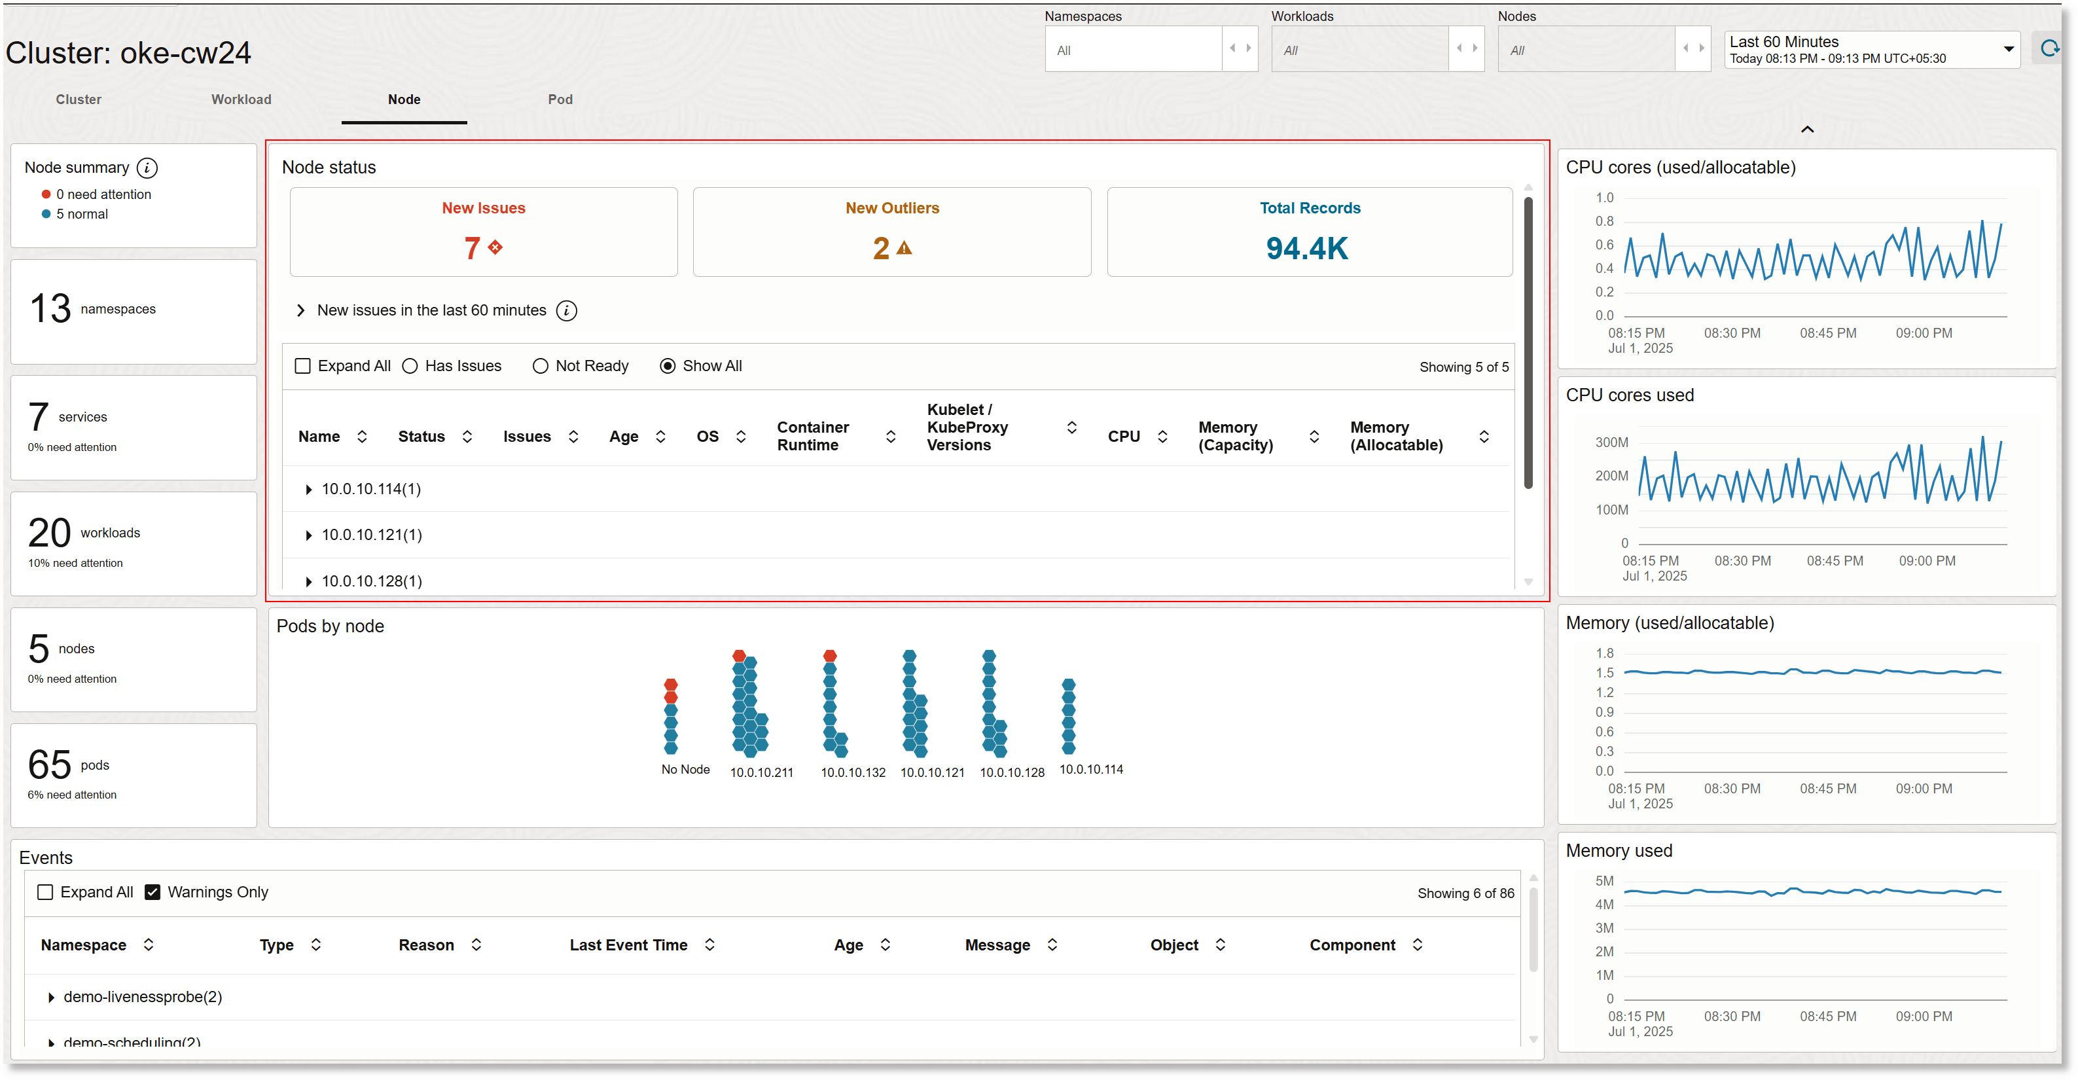
Task: Select the Has Issues radio button
Action: pos(410,365)
